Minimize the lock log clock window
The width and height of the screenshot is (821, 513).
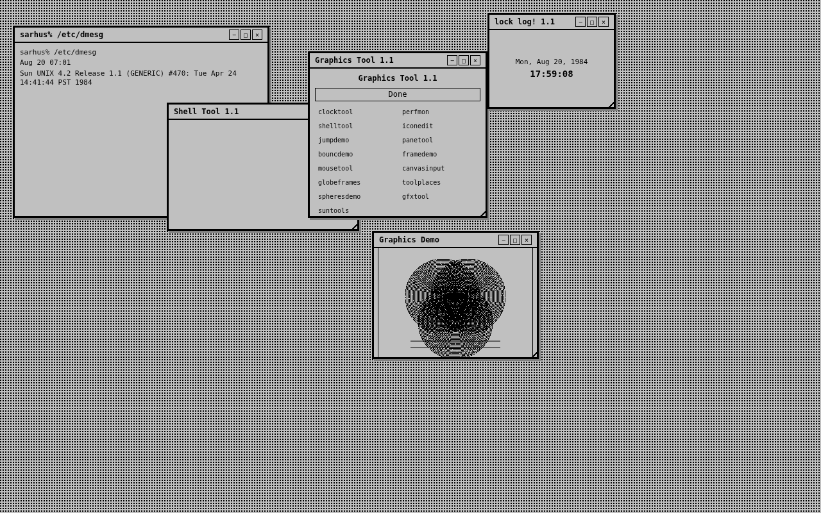click(580, 21)
